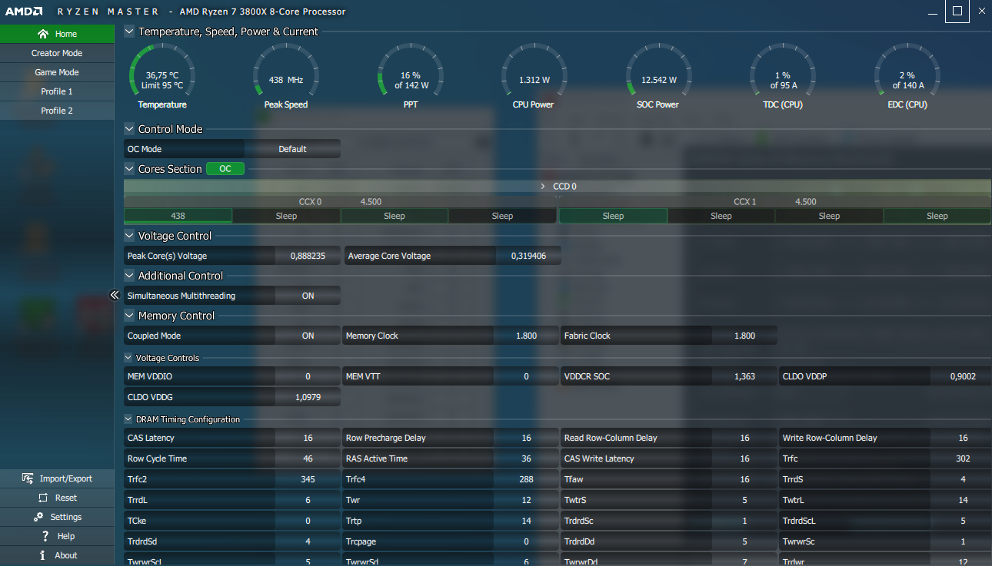Collapse the Cores Section chevron
This screenshot has width=992, height=566.
tap(129, 169)
